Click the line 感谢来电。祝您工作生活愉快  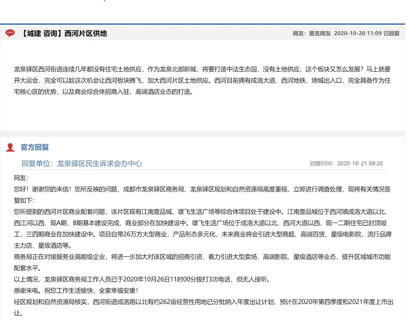(76, 291)
